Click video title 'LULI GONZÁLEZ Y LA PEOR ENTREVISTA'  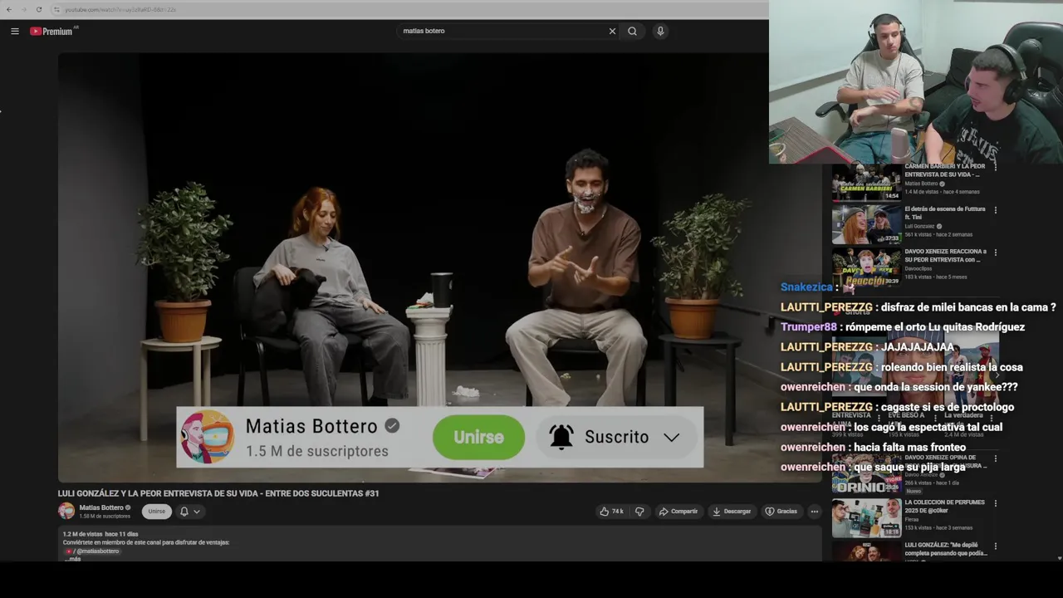click(x=218, y=493)
